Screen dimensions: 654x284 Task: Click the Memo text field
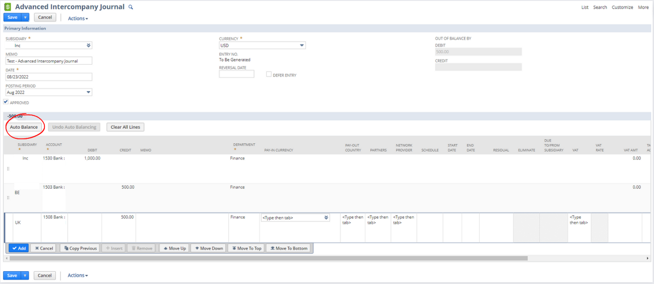click(49, 61)
